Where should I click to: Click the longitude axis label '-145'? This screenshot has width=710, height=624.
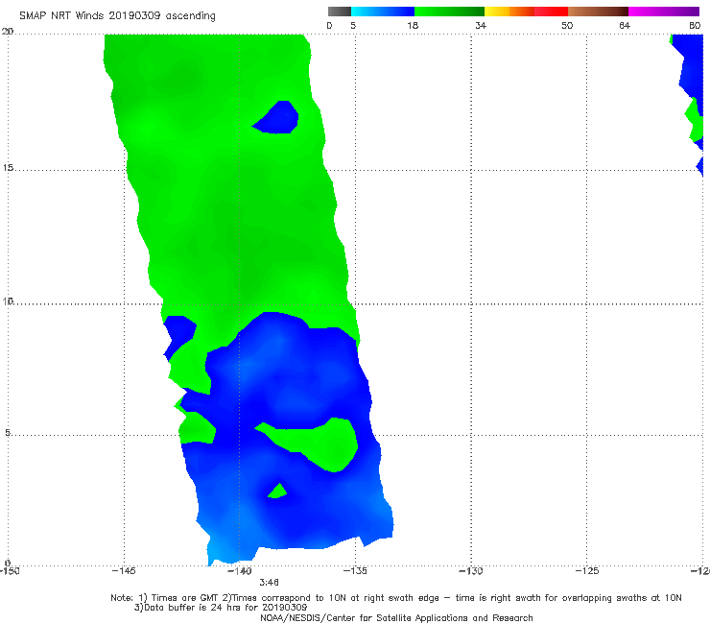click(124, 570)
